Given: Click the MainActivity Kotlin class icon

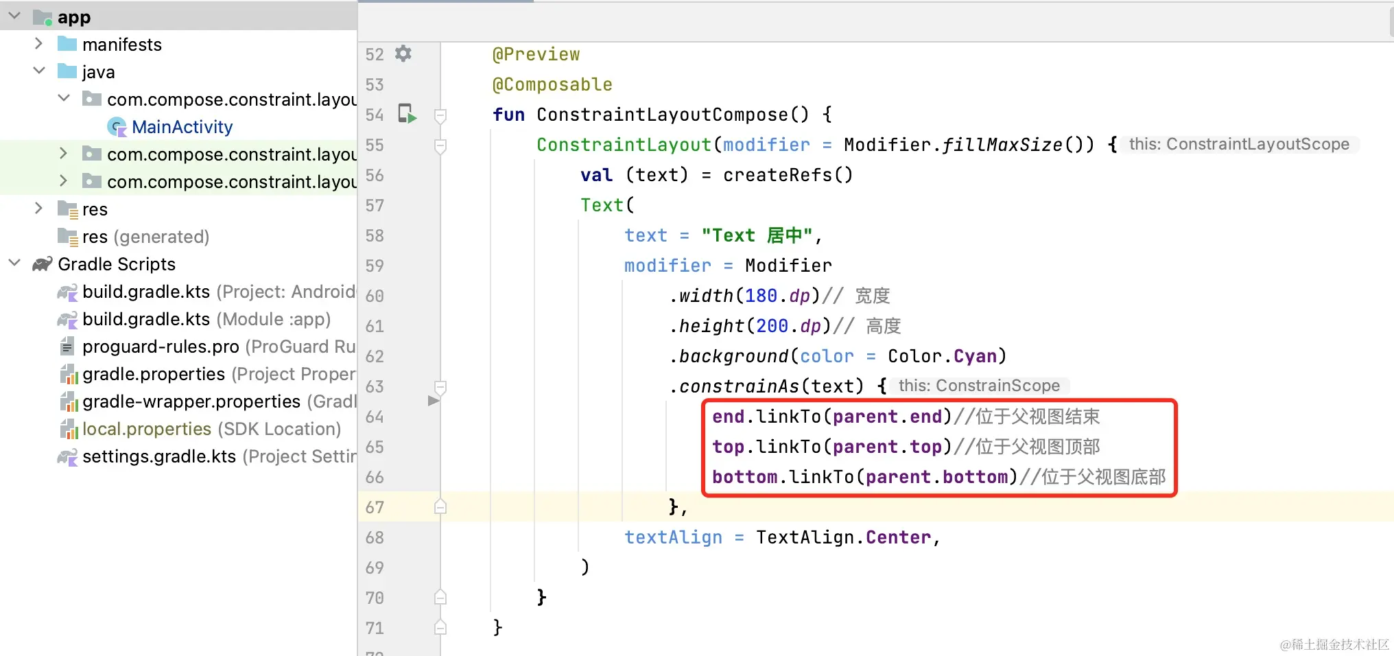Looking at the screenshot, I should [x=117, y=127].
